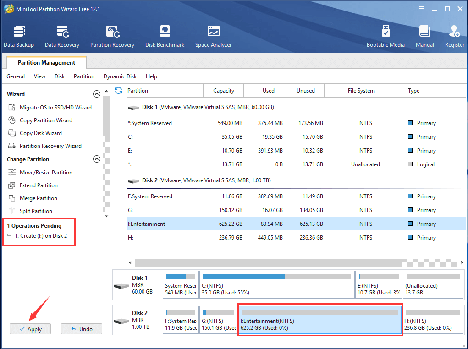Screen dimensions: 468x349
Task: Launch Data Recovery from the toolbar
Action: coord(62,36)
